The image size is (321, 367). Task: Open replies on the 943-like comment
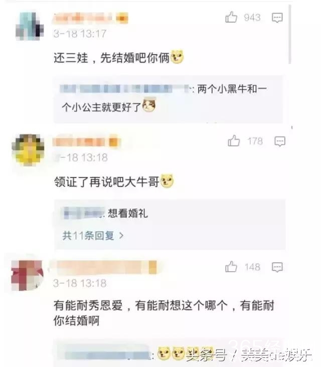277,18
